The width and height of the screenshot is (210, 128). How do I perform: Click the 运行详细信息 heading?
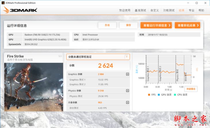17,26
